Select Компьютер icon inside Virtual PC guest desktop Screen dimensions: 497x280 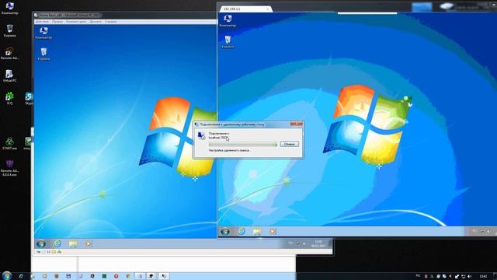tap(43, 33)
